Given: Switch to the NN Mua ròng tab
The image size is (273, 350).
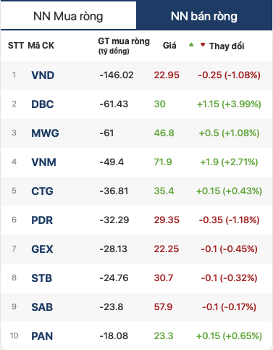Looking at the screenshot, I should pos(68,16).
